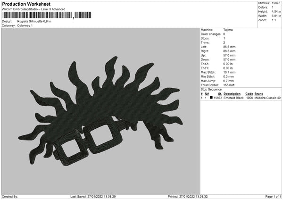Select the Right value 86.5 mm
283x200 pixels.
pyautogui.click(x=229, y=51)
